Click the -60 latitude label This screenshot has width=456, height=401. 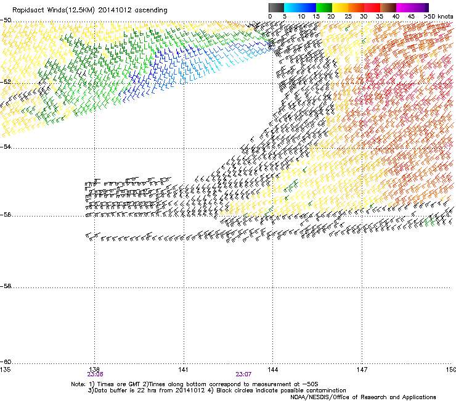click(6, 362)
